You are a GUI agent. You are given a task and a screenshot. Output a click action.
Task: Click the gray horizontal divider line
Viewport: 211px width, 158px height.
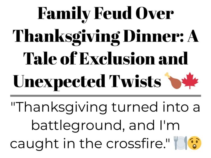tap(105, 96)
